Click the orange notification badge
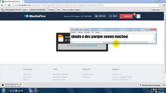Screen dimensions: 166x93 point(134,14)
